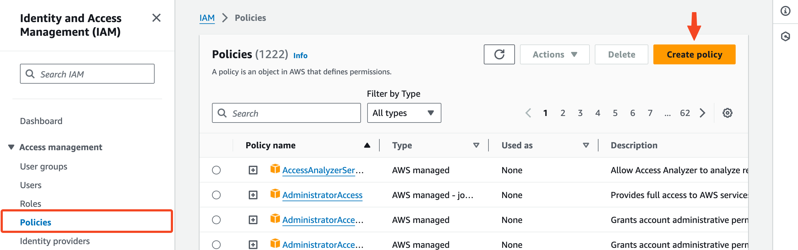Open the Info link next to Policies
The width and height of the screenshot is (798, 250).
300,55
